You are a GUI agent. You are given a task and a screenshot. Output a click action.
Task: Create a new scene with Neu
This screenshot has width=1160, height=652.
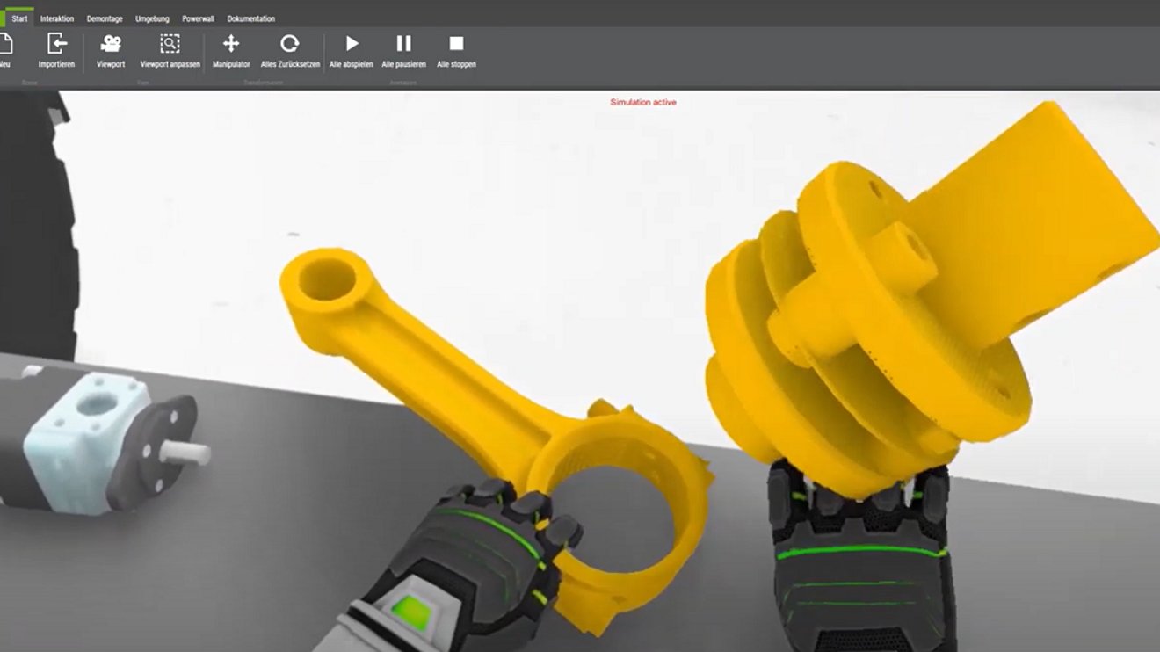pos(4,51)
